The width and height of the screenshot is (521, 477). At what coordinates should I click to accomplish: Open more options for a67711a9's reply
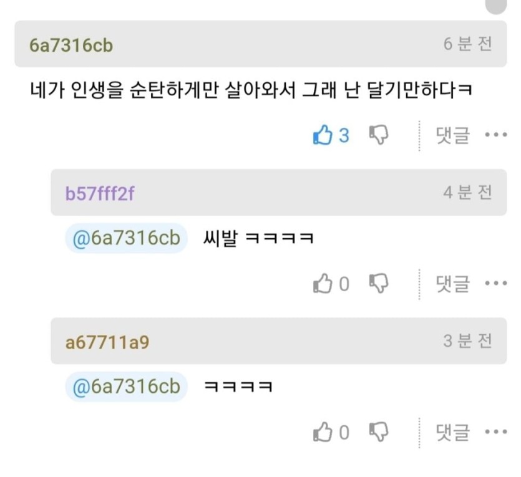pyautogui.click(x=495, y=432)
